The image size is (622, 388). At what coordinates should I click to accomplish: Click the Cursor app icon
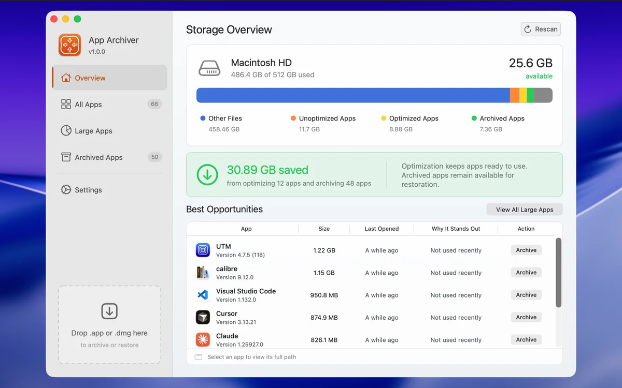203,317
